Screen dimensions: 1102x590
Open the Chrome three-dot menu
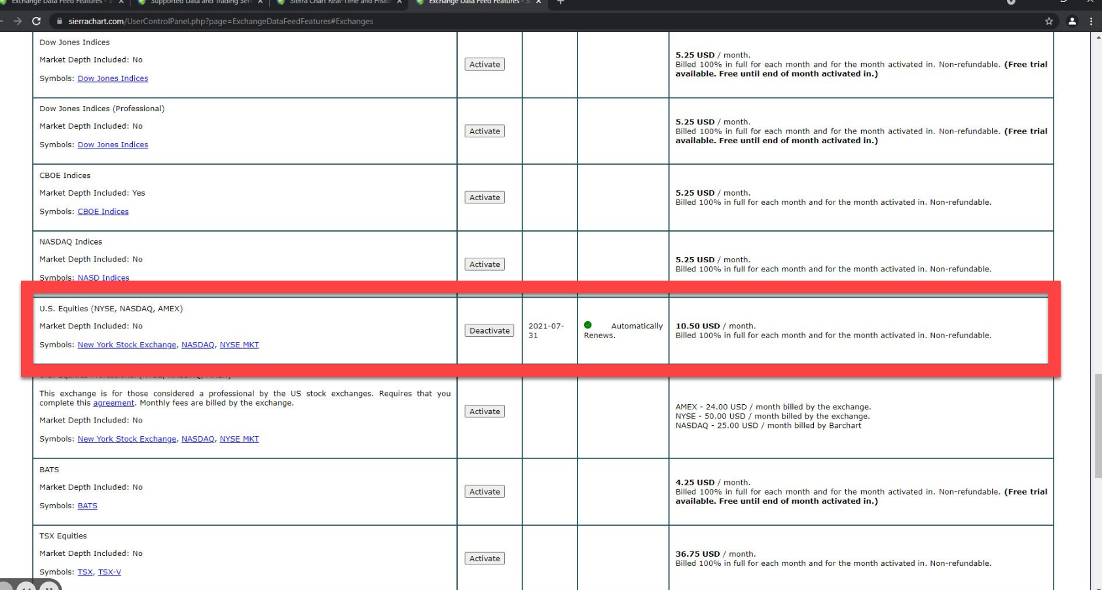(1091, 21)
